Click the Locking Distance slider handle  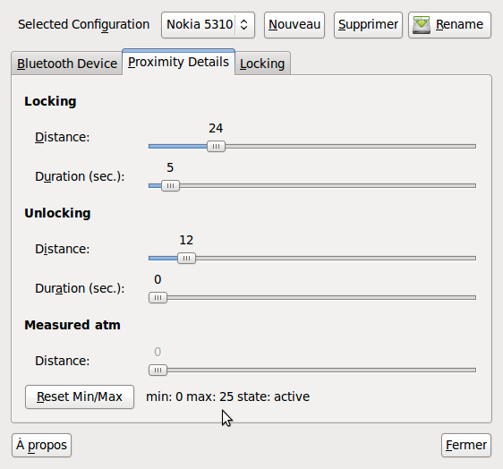(216, 146)
